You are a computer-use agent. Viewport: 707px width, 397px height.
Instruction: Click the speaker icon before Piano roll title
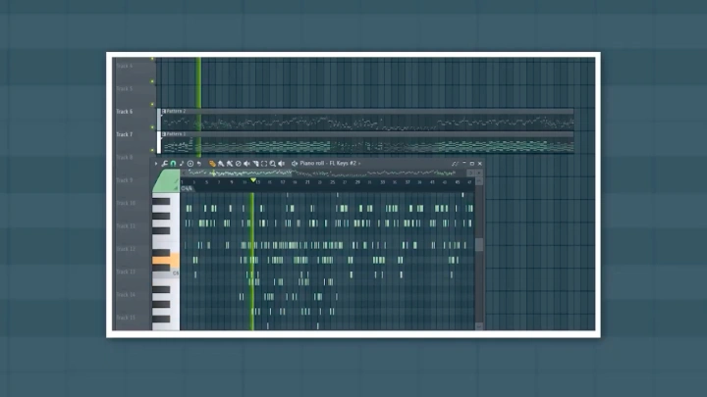coord(295,164)
